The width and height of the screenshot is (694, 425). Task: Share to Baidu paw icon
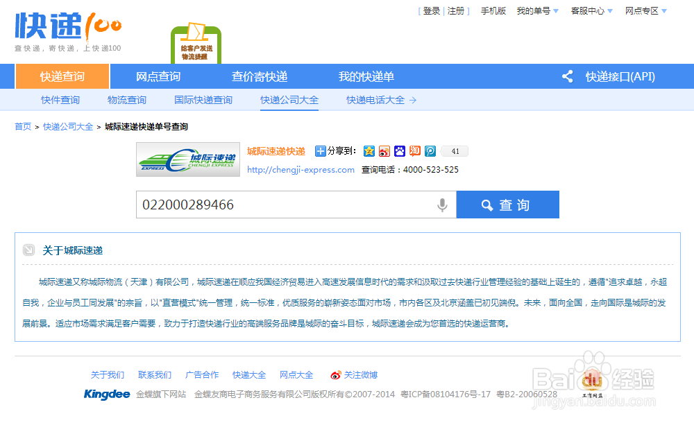(x=400, y=151)
